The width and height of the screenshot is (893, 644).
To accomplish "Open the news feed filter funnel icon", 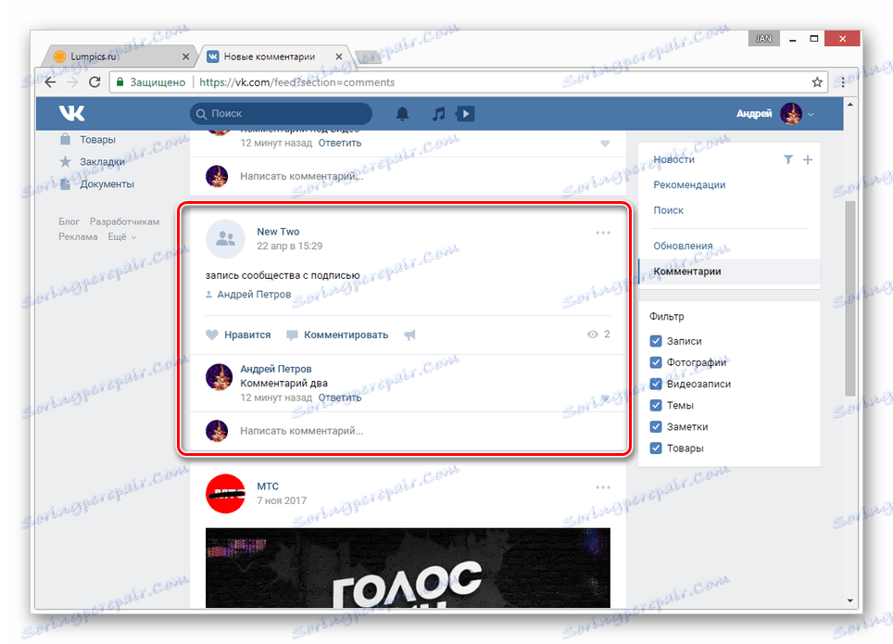I will pos(788,159).
